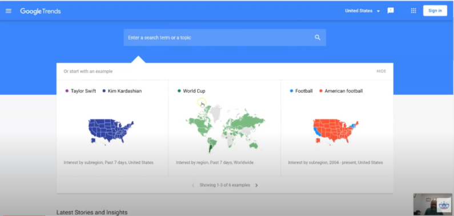Viewport: 454px width, 216px height.
Task: Click the red American football dot
Action: [x=320, y=91]
